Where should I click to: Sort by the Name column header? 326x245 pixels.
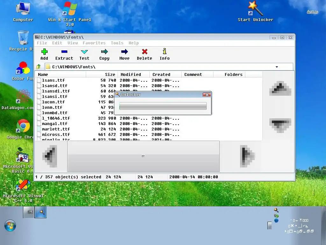[60, 74]
